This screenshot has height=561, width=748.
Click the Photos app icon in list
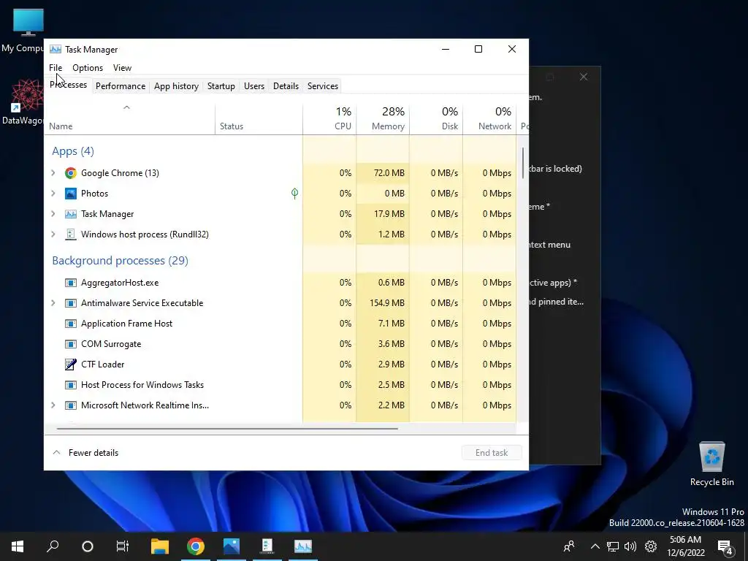click(x=71, y=193)
